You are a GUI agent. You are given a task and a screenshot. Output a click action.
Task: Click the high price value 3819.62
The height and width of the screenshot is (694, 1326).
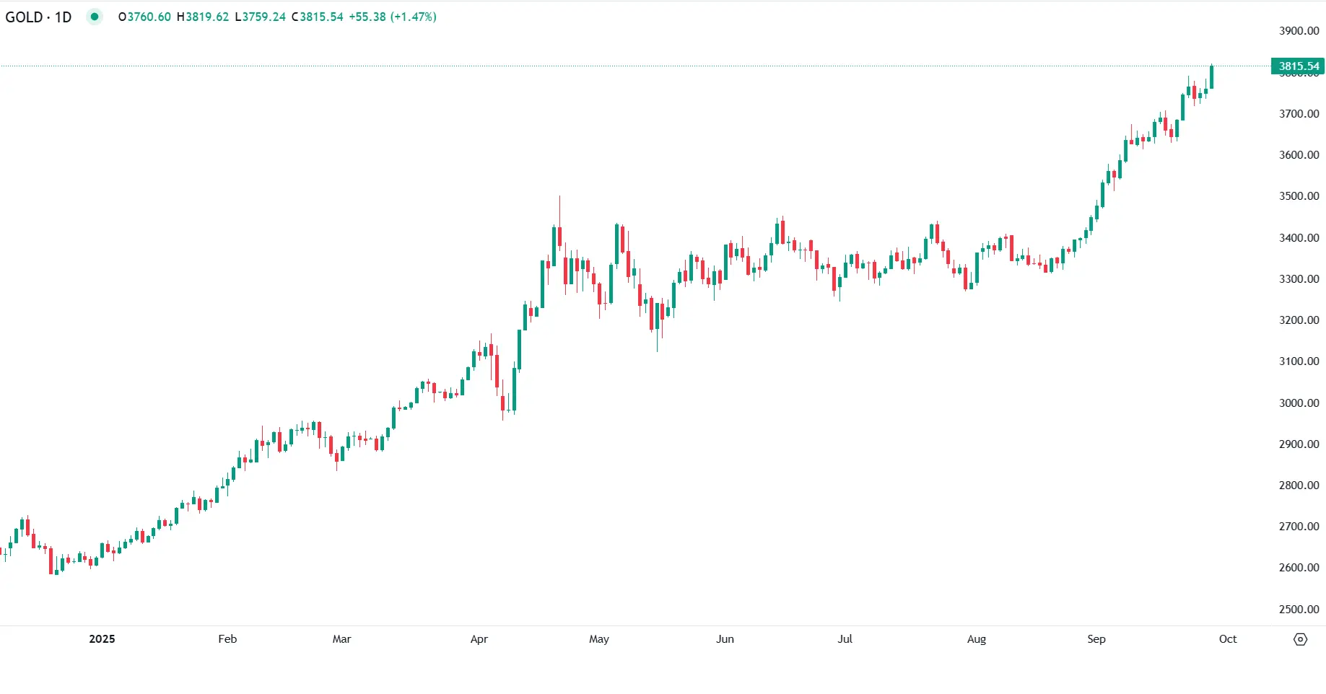click(x=207, y=17)
